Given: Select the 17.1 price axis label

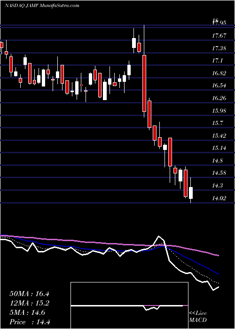Looking at the screenshot, I should coord(218,61).
